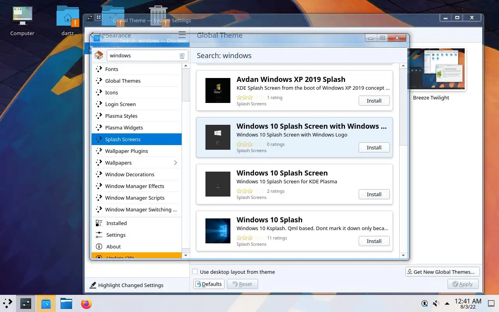Click the results list scroll up arrow

coord(403,66)
